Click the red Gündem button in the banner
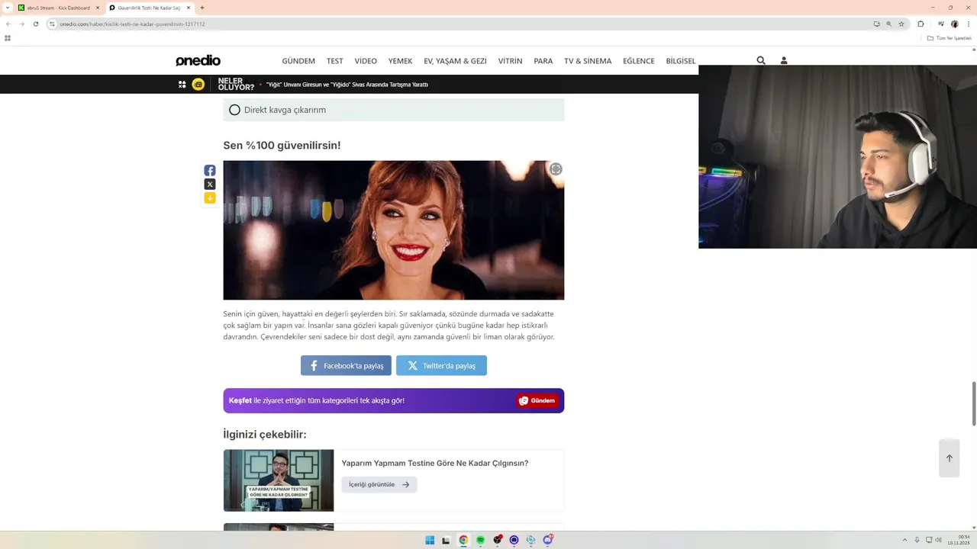977x549 pixels. (x=537, y=400)
